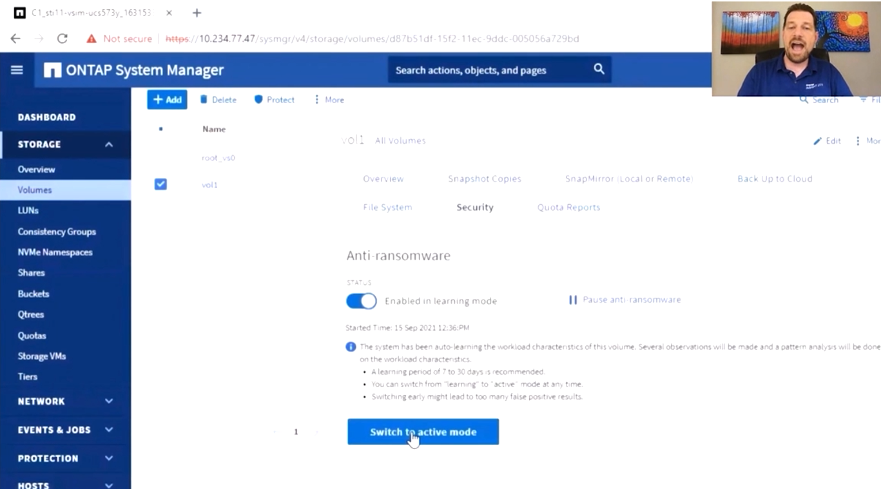The image size is (881, 489).
Task: Click the info icon beside learning description
Action: coord(351,347)
